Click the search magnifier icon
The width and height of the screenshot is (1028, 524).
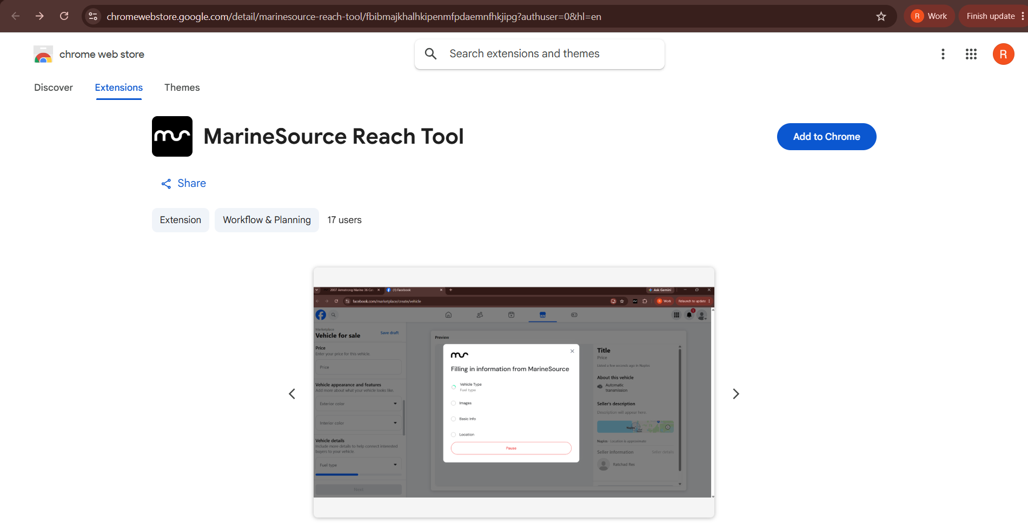coord(430,53)
